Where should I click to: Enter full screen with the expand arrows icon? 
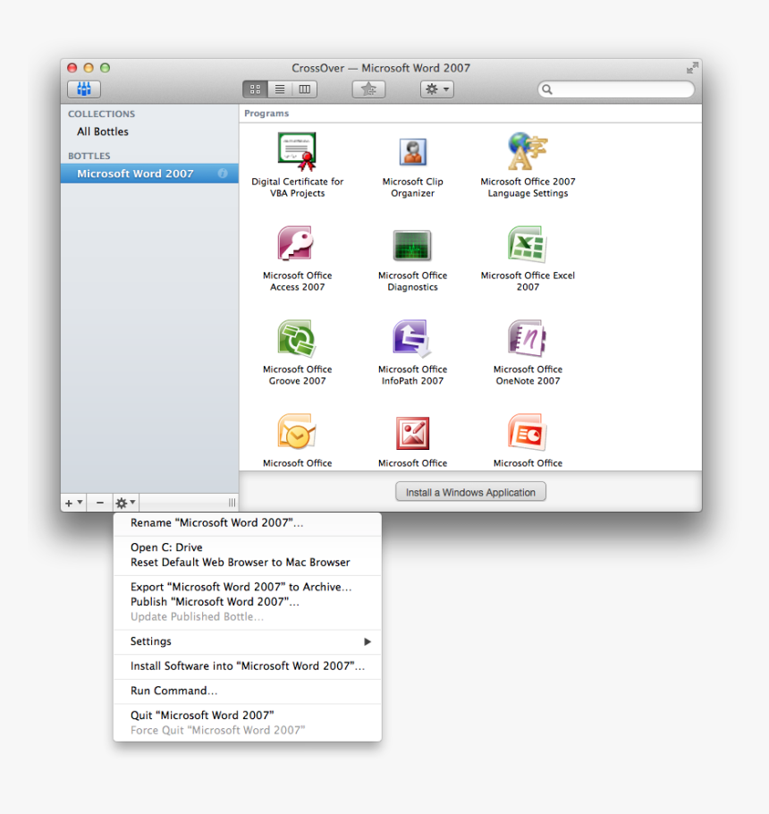[692, 68]
